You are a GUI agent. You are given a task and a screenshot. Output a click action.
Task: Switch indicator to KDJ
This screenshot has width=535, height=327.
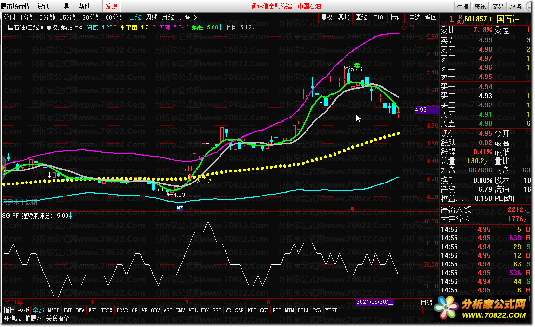click(252, 310)
